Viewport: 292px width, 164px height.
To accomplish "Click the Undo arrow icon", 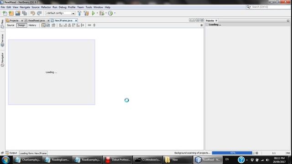I will (x=33, y=13).
